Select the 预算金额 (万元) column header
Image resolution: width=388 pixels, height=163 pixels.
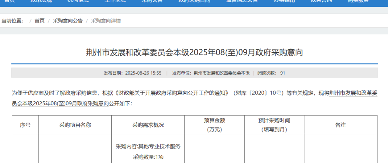tap(214, 125)
